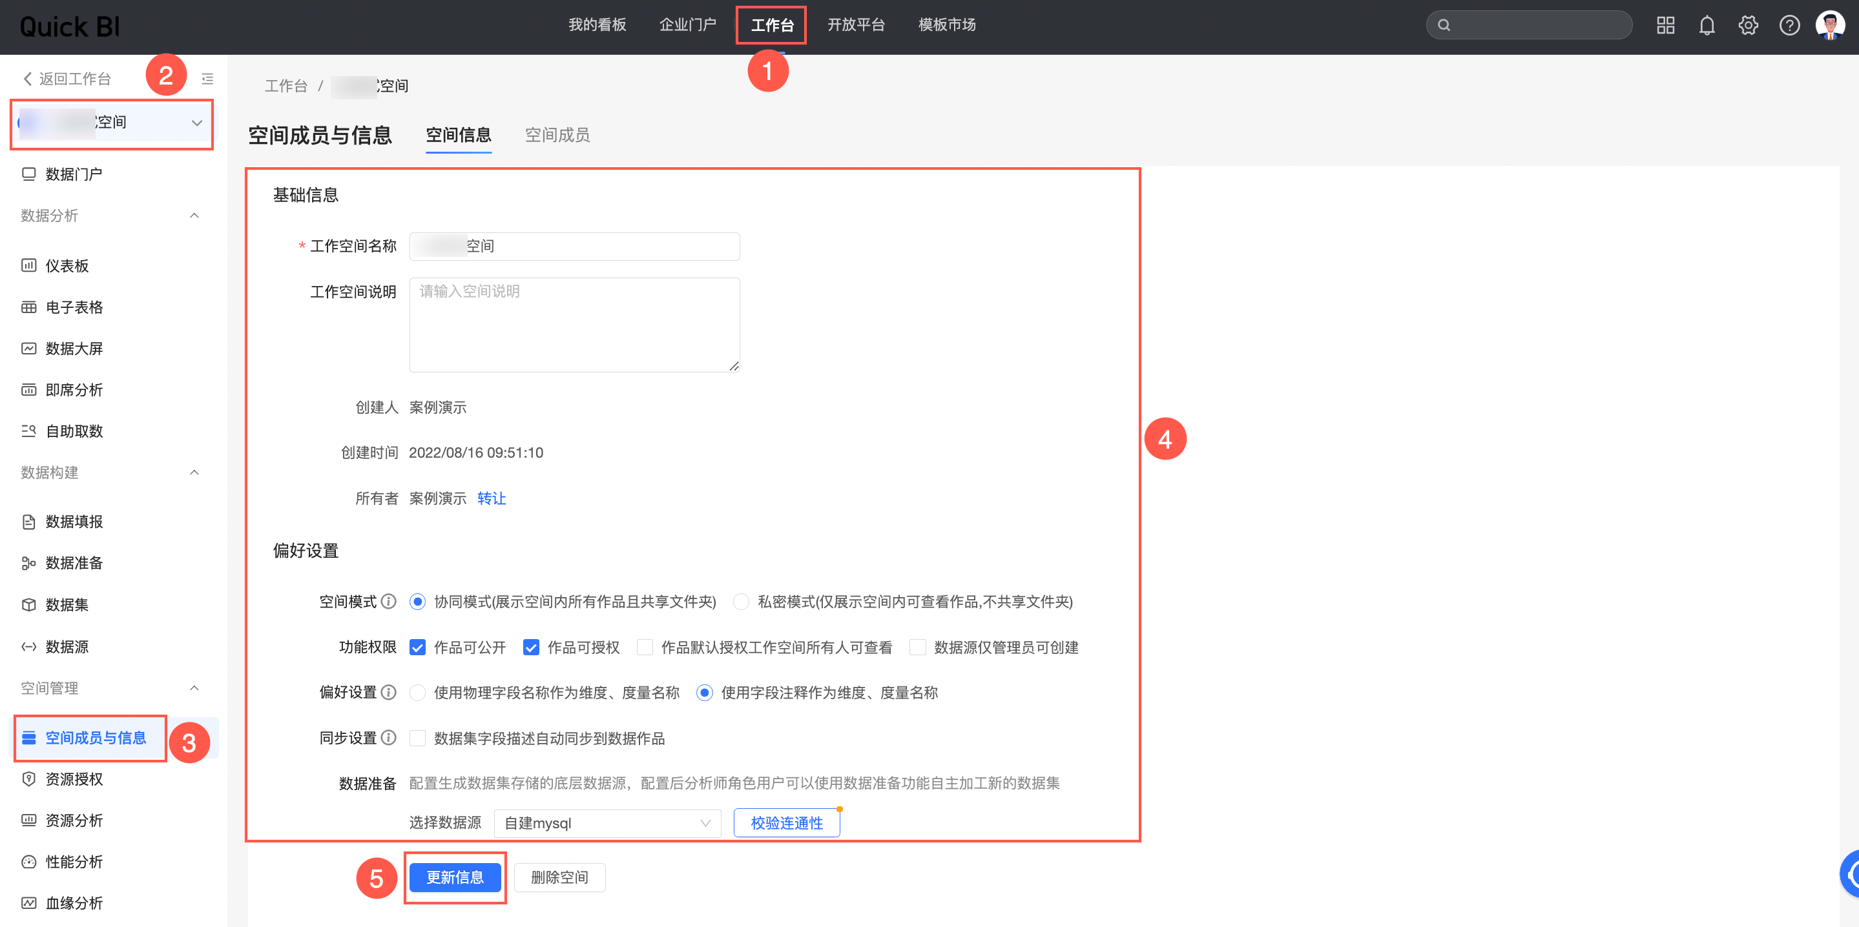Viewport: 1859px width, 927px height.
Task: Open the 选择数据源 自建mysql dropdown
Action: pos(607,823)
